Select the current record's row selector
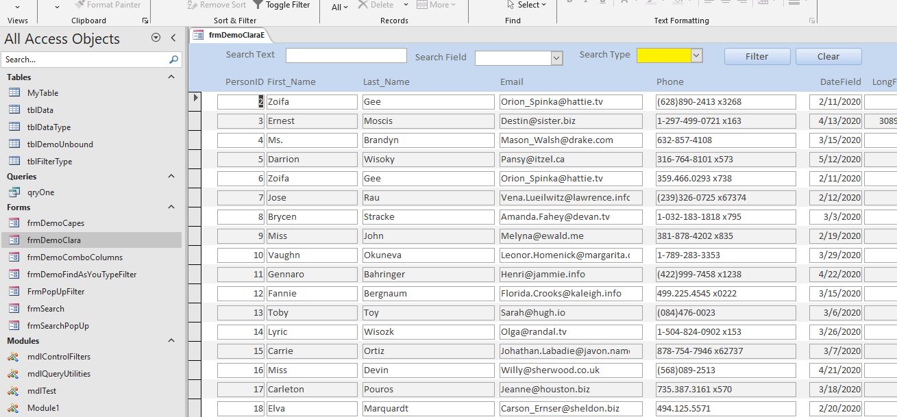897x417 pixels. pyautogui.click(x=195, y=99)
